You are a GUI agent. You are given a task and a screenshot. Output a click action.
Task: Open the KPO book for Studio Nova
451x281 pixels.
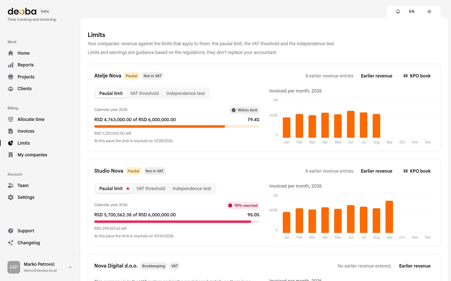click(417, 171)
